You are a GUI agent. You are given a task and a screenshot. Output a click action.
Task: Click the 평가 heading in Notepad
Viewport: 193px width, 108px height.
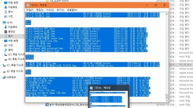pos(28,71)
